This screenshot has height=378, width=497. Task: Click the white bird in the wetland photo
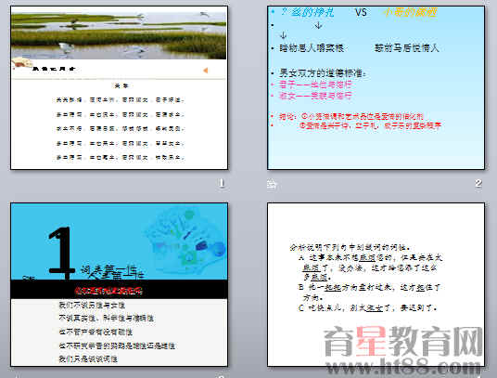tap(66, 47)
